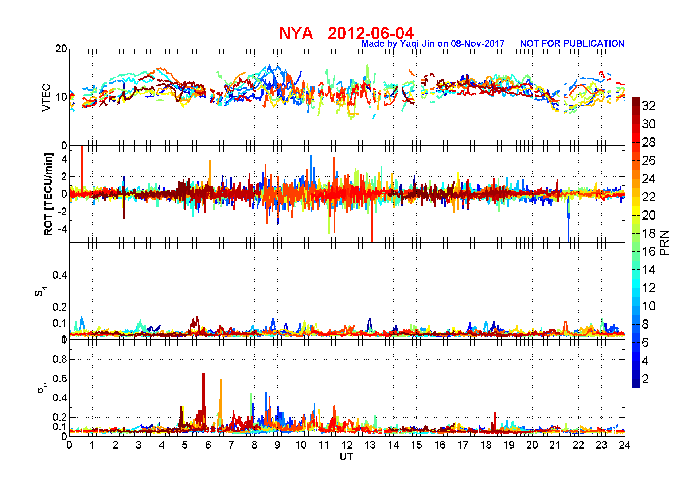Click the VTEC y-axis label
694x485 pixels.
46,97
